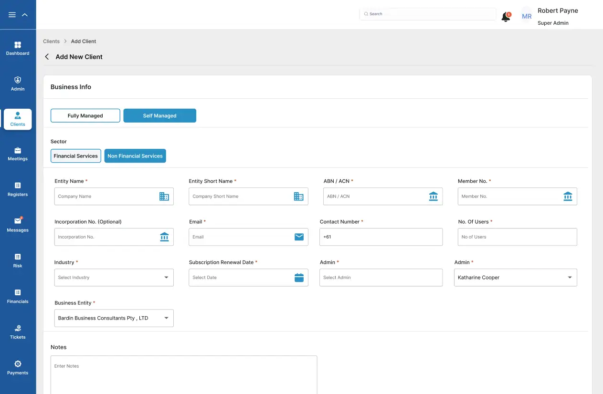Click the MR user avatar
This screenshot has height=394, width=603.
pyautogui.click(x=527, y=16)
